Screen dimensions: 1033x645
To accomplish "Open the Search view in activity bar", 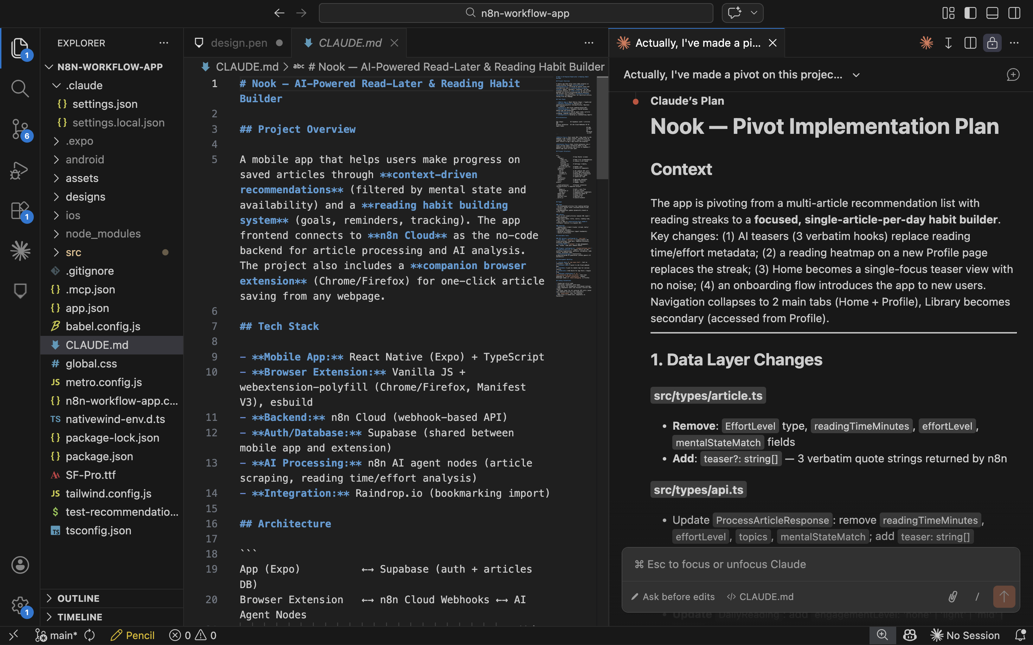I will click(20, 88).
